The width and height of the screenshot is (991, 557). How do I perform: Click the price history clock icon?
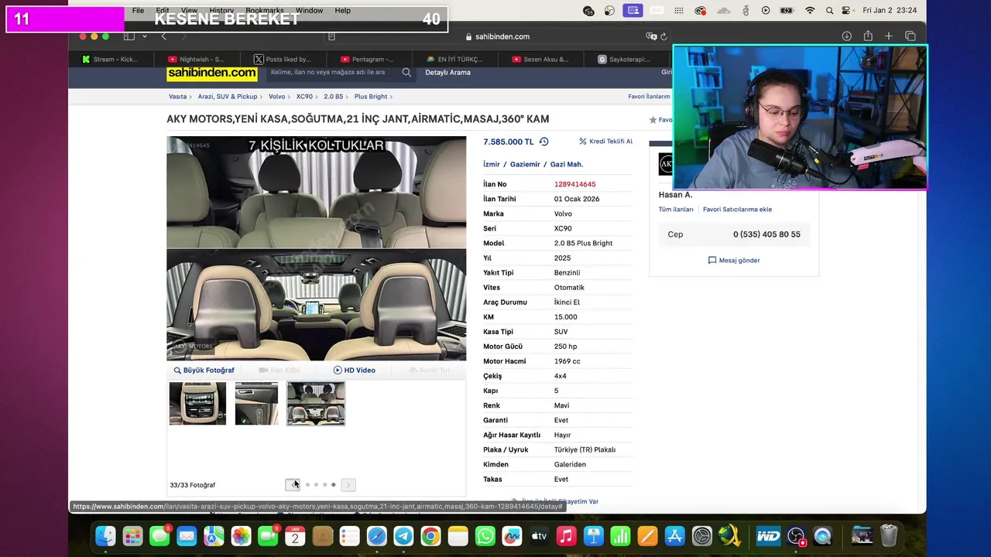point(544,142)
